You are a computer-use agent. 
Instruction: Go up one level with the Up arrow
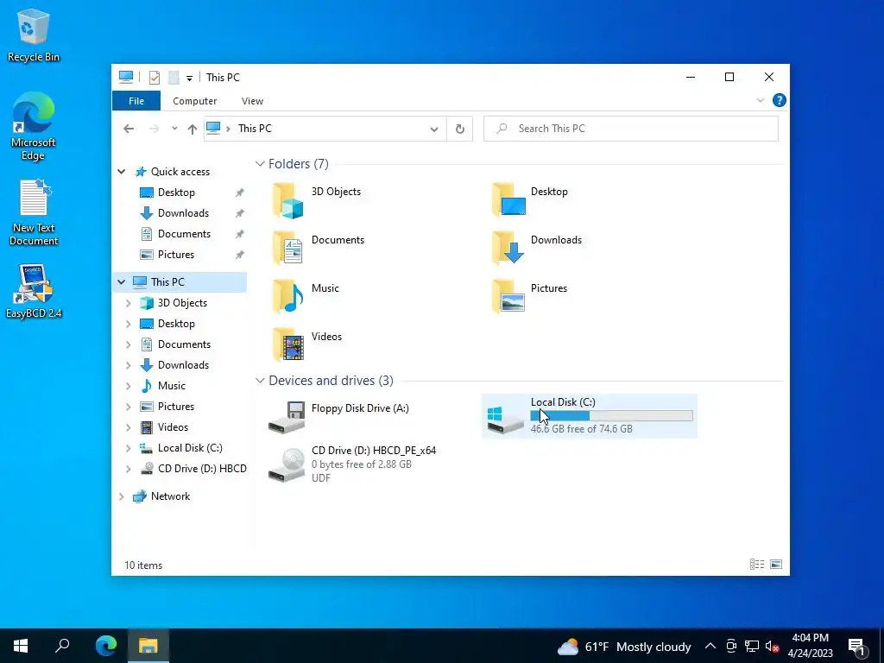tap(193, 129)
